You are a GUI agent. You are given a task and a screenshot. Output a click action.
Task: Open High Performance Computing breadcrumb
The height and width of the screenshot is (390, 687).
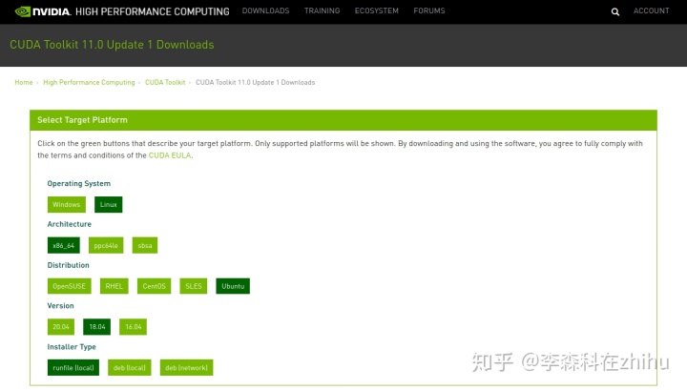coord(89,82)
